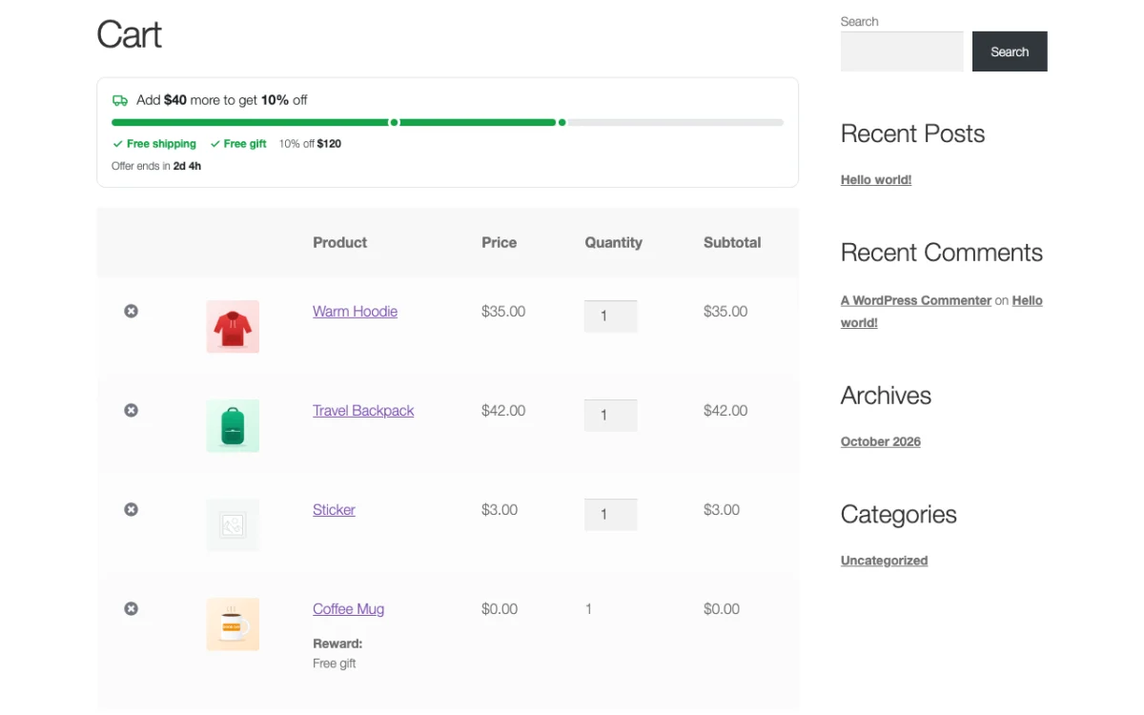Viewport: 1144px width, 715px height.
Task: Click the Travel Backpack subtotal $42.00
Action: 725,411
